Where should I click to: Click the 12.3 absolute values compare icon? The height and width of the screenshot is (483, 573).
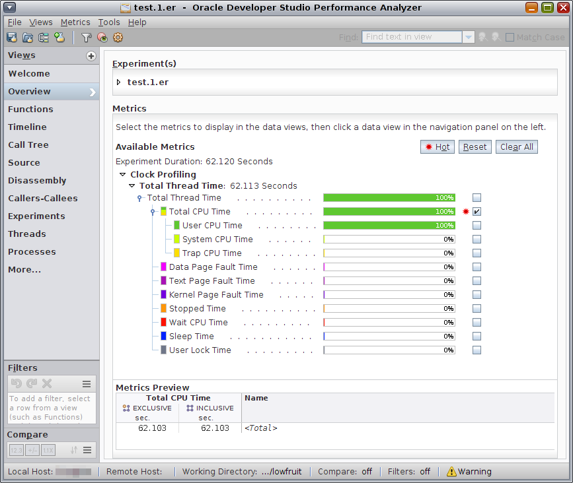click(17, 450)
